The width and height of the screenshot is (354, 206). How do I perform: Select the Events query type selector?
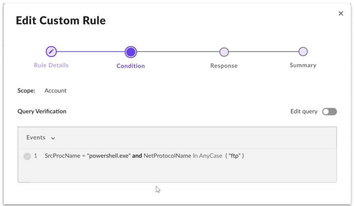(36, 137)
